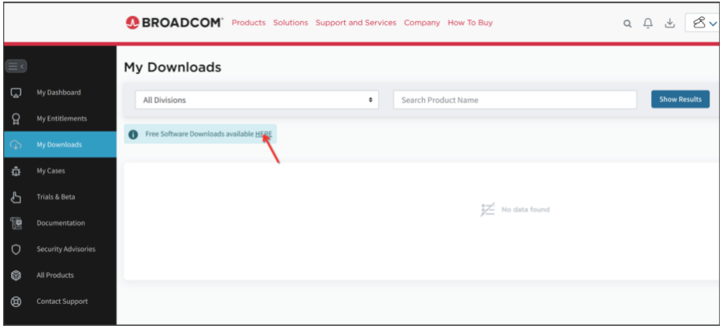Click the All Products cube icon
The width and height of the screenshot is (723, 329).
pos(16,275)
